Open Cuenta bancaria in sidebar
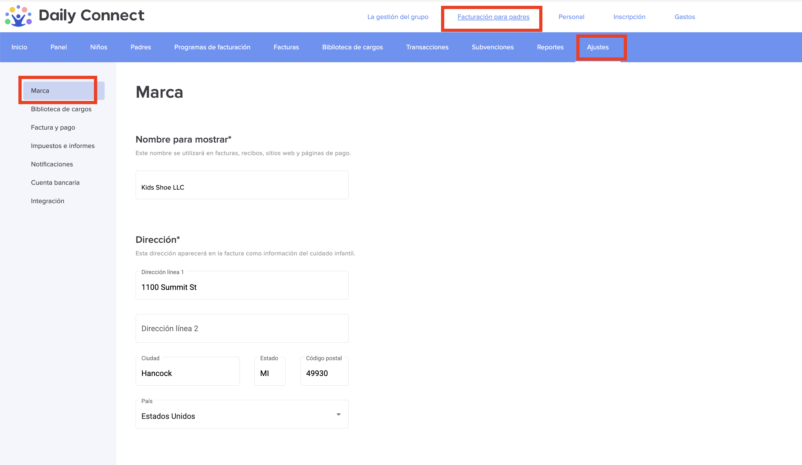 coord(55,183)
